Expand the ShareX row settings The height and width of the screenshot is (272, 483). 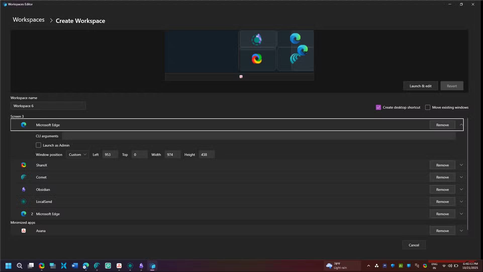pyautogui.click(x=461, y=165)
